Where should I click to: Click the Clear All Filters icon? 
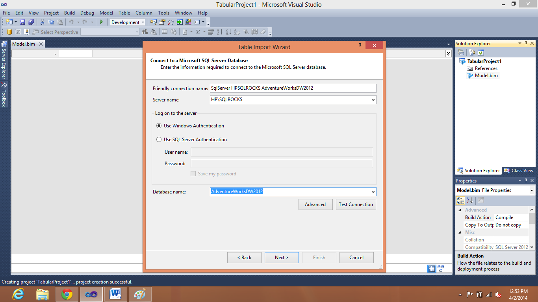click(x=245, y=32)
